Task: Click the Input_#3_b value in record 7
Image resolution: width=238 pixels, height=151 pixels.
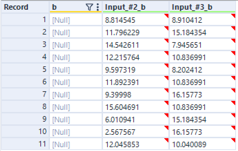Action: (x=187, y=95)
